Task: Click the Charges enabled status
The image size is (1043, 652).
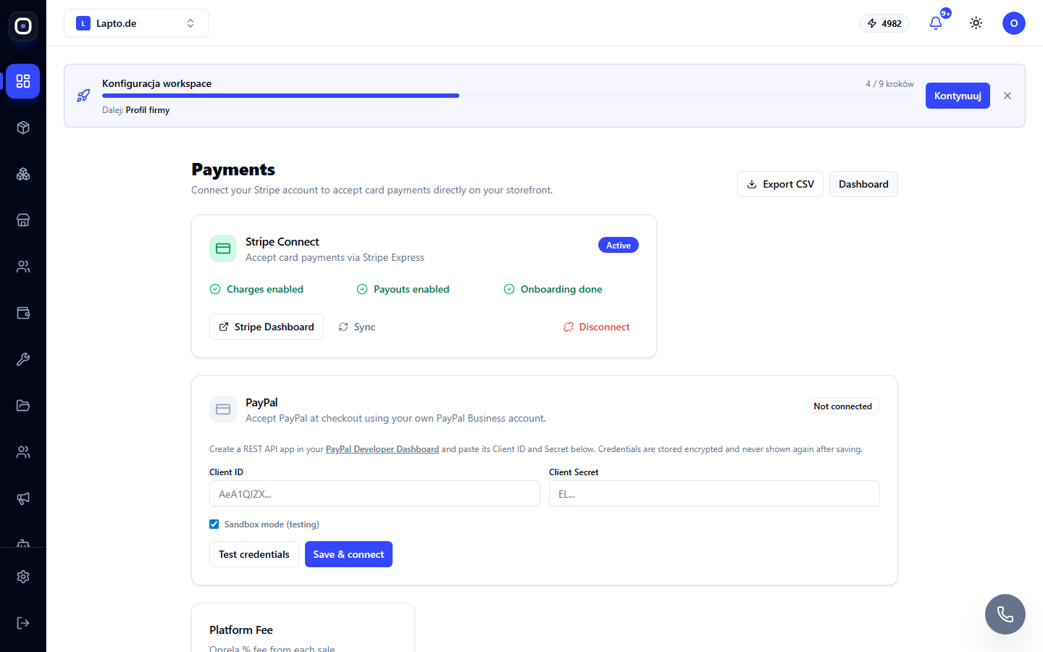Action: (x=256, y=289)
